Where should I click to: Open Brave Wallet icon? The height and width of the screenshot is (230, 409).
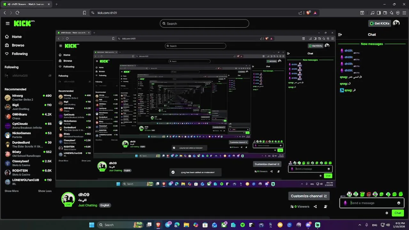tap(385, 13)
